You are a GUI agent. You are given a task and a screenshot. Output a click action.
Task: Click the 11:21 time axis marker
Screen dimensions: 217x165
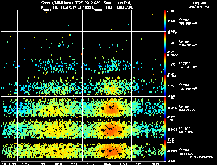point(156,164)
